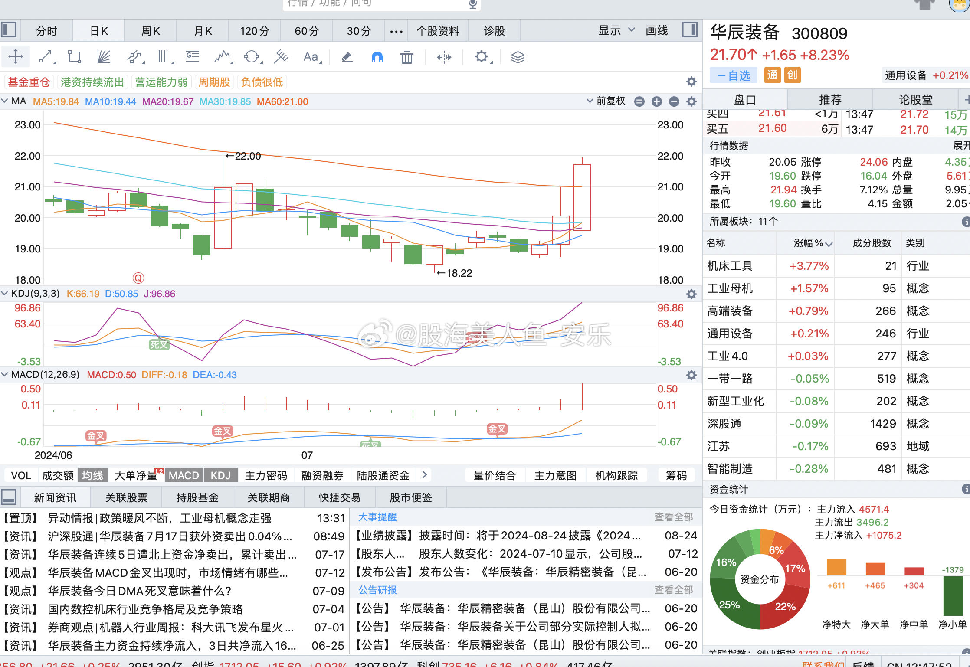Click the zoom-in plus button above chart
Image resolution: width=970 pixels, height=667 pixels.
[x=656, y=101]
